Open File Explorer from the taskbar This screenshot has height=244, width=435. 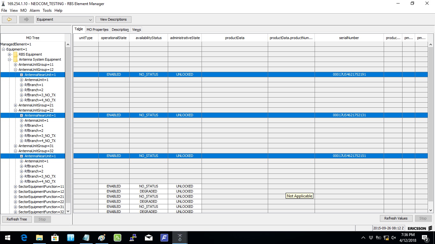39,238
